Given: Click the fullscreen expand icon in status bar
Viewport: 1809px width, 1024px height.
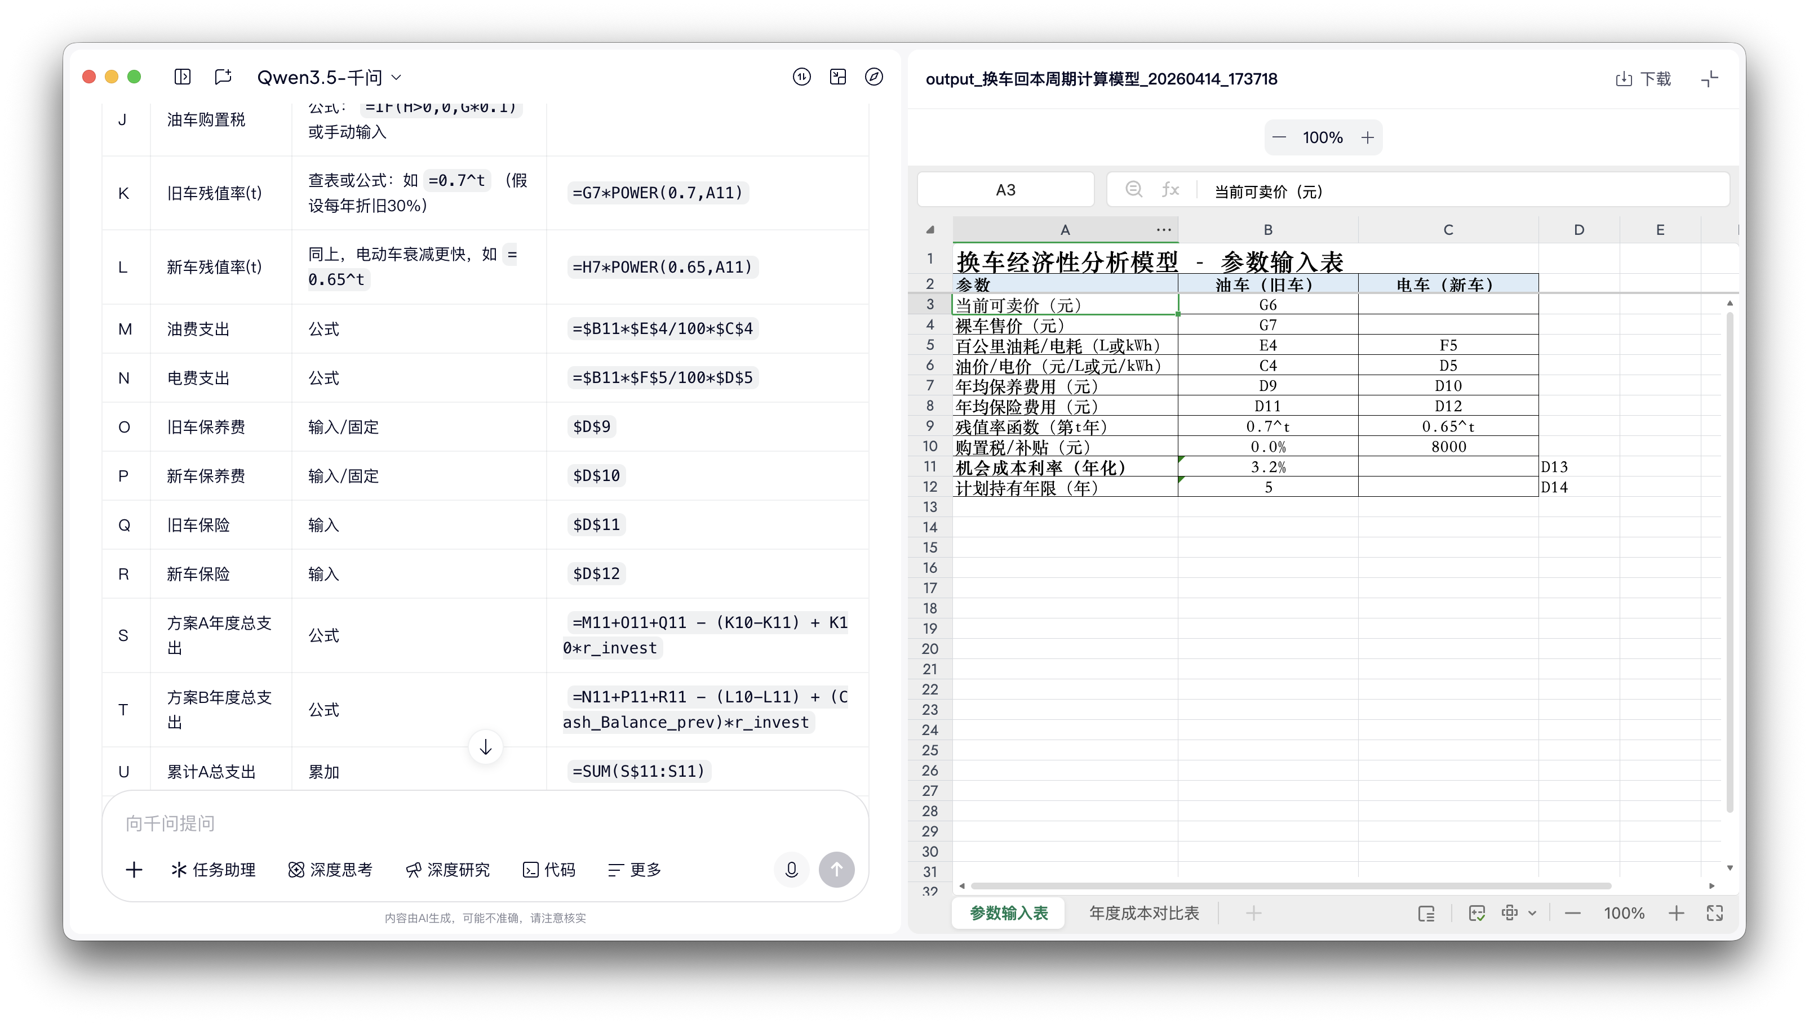Looking at the screenshot, I should (x=1715, y=913).
